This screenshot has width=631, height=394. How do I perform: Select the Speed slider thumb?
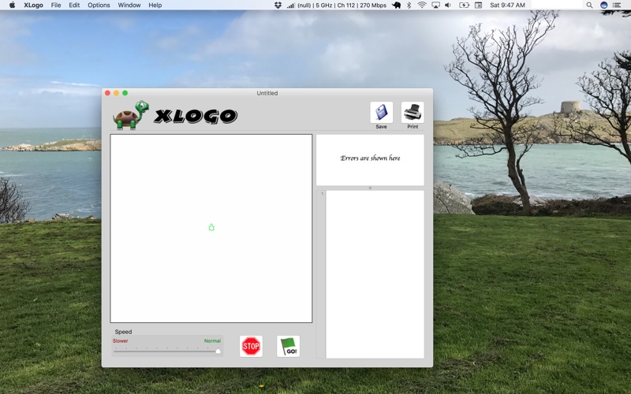pyautogui.click(x=218, y=351)
